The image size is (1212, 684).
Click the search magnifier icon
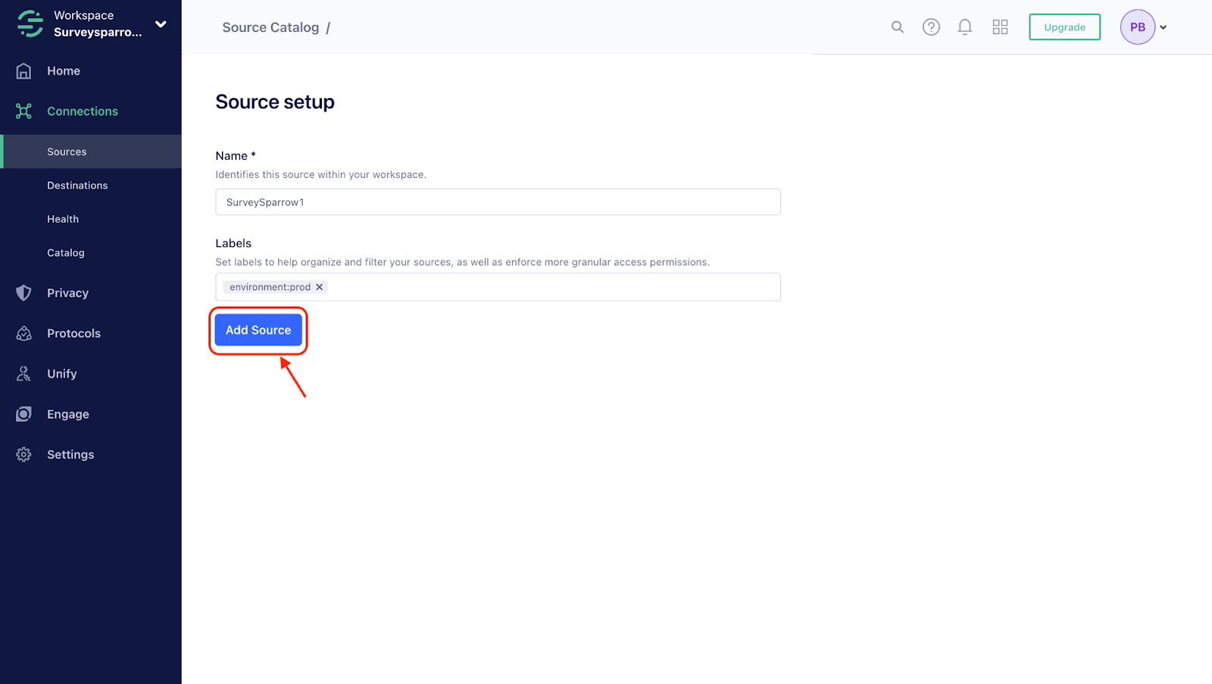pos(898,27)
